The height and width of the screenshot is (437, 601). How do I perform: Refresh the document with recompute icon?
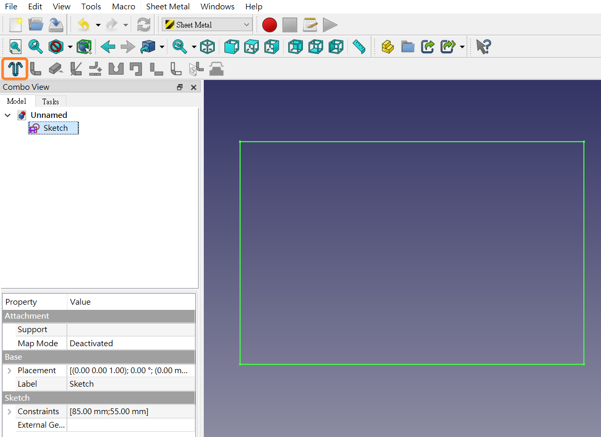click(x=144, y=25)
